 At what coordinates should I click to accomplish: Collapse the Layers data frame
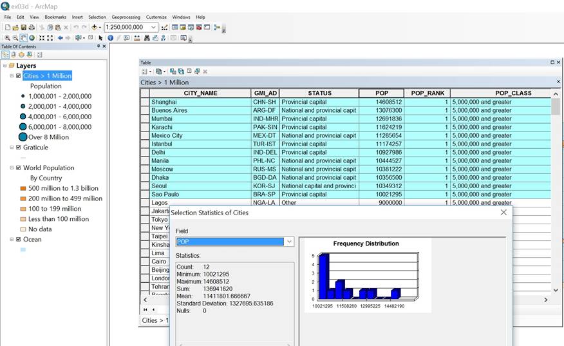tap(5, 66)
